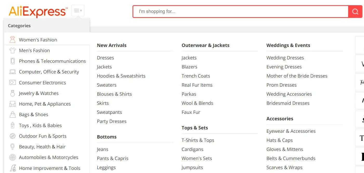
Task: Click the Jewelry & Watches ring icon
Action: pos(12,93)
